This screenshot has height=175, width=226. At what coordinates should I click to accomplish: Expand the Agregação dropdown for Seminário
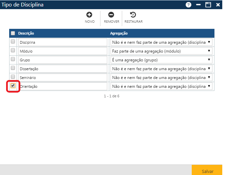pyautogui.click(x=161, y=78)
